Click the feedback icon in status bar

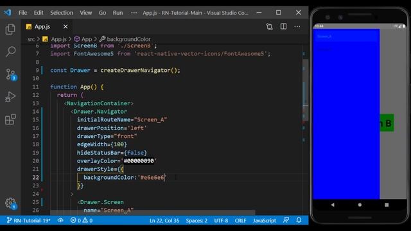286,220
